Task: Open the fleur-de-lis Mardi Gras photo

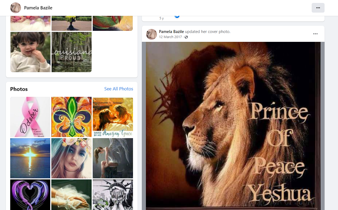Action: pos(71,117)
